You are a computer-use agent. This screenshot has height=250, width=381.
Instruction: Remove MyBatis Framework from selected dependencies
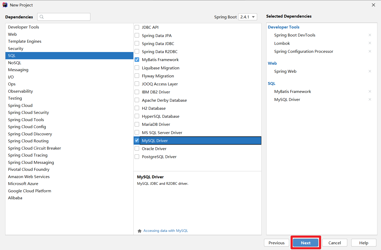[x=370, y=91]
